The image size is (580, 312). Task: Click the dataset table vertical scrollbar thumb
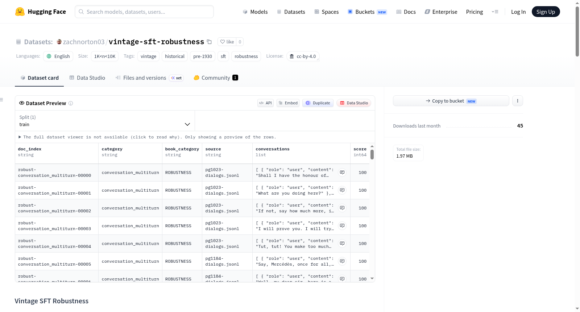tap(372, 154)
